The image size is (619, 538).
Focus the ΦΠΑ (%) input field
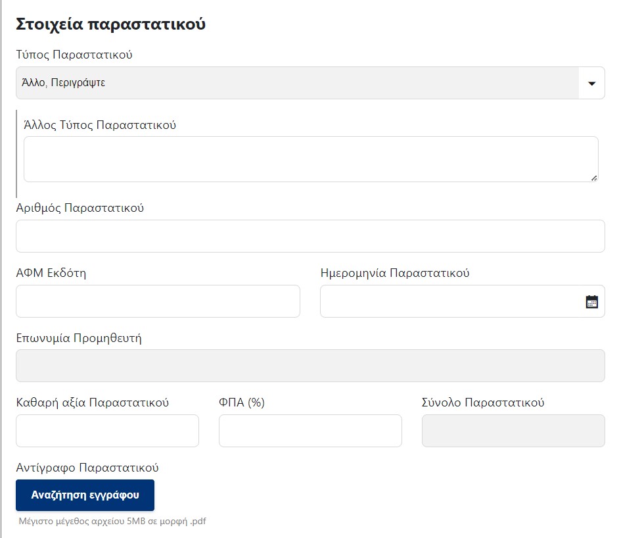point(310,431)
